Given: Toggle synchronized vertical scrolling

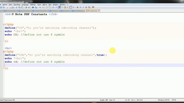Looking at the screenshot, I should (47, 7).
